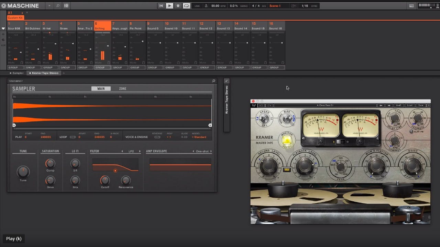Click the record button in the transport

[x=178, y=6]
